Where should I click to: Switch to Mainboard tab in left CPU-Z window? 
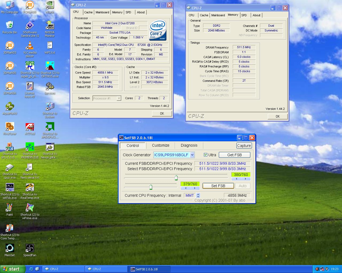tap(102, 12)
